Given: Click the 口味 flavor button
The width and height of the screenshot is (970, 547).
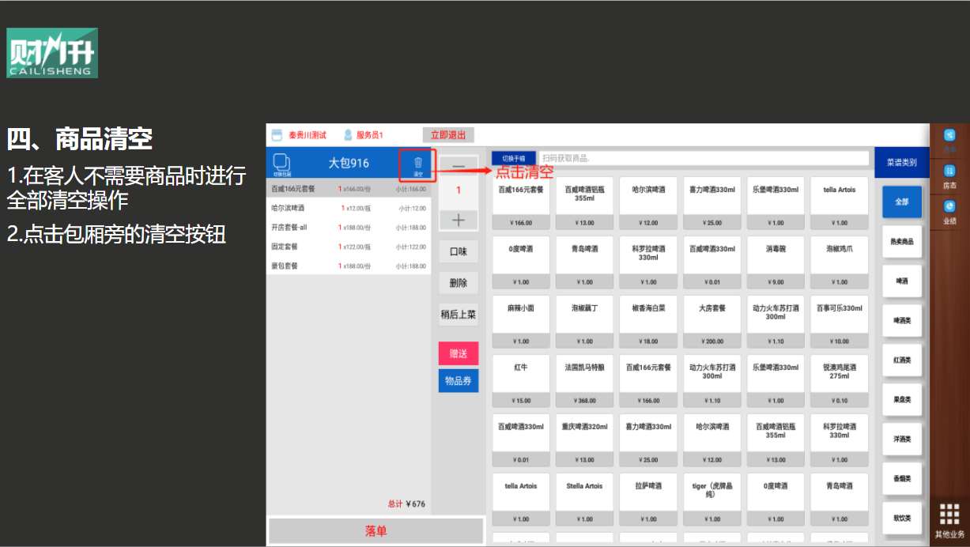Looking at the screenshot, I should click(x=459, y=251).
